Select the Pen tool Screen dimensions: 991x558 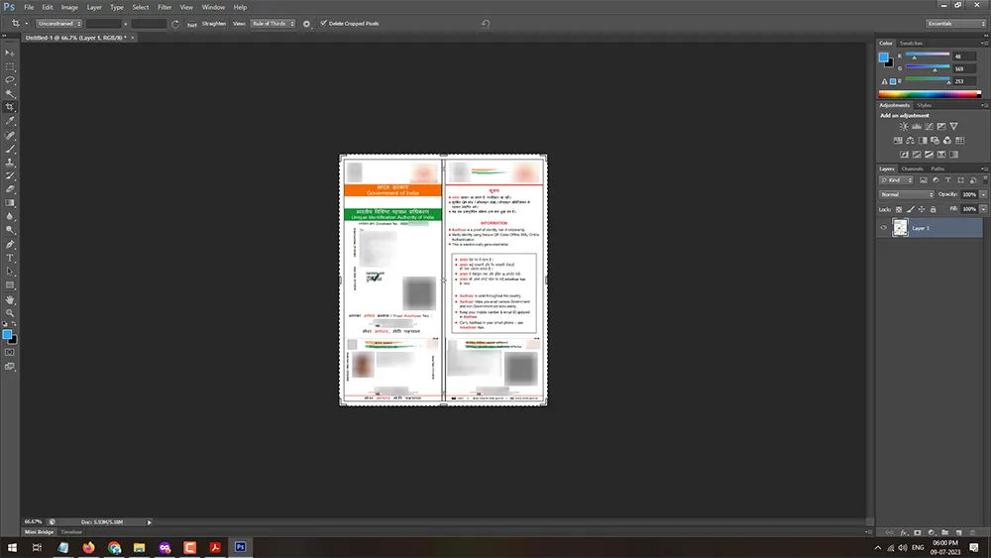(10, 245)
